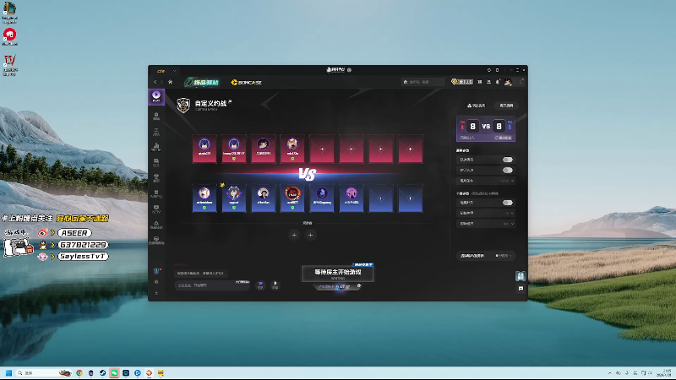Open the green WeChat taskbar icon
Image resolution: width=676 pixels, height=380 pixels.
click(114, 372)
